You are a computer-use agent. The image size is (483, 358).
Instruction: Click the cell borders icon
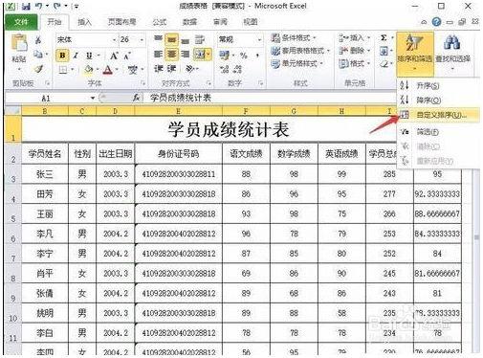63,69
